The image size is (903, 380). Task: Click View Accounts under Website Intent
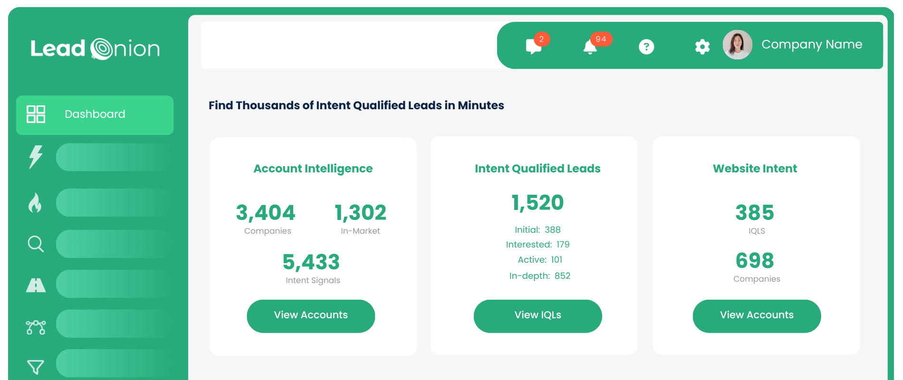757,316
